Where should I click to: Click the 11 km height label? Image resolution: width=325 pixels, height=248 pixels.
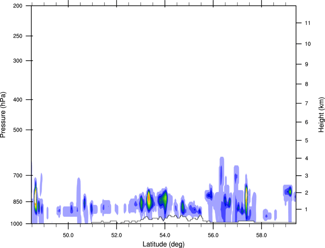point(307,23)
